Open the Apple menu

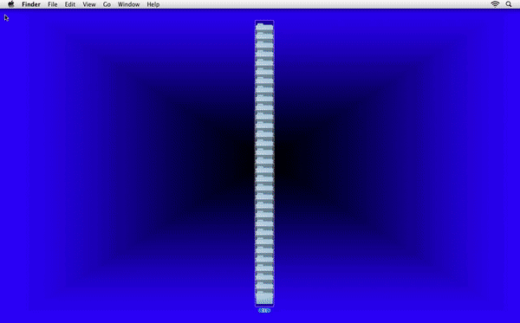pyautogui.click(x=11, y=4)
